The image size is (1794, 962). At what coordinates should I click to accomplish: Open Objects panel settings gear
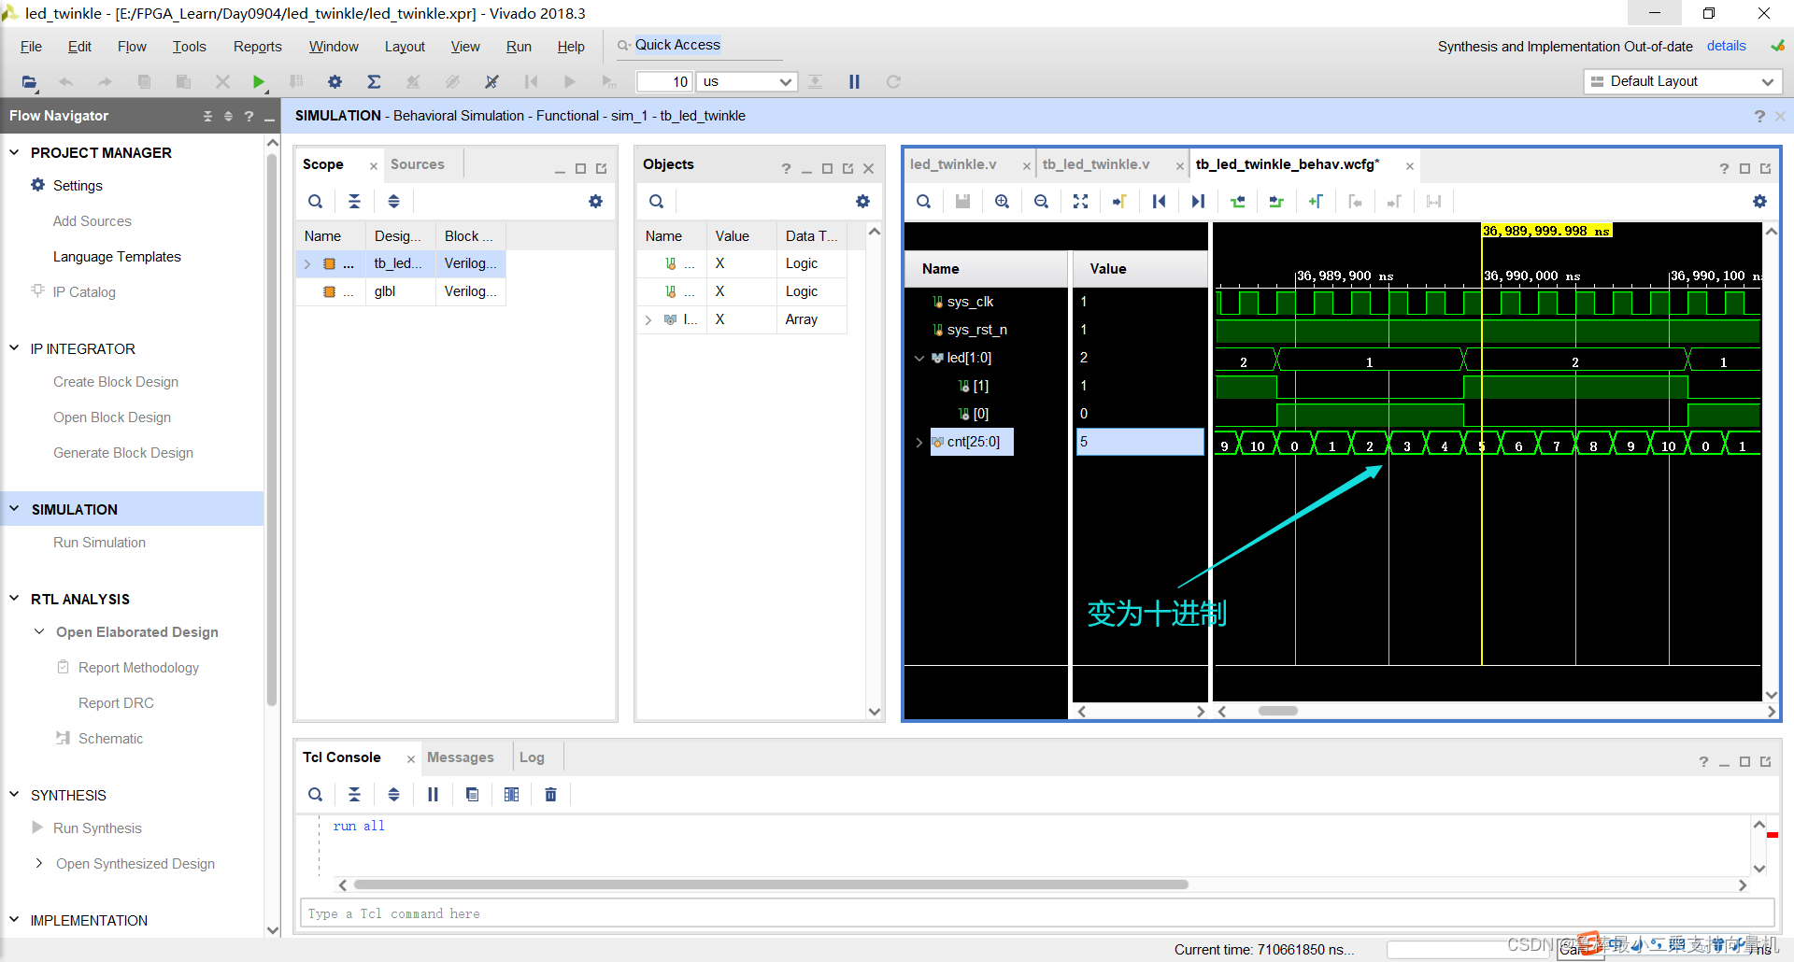point(863,202)
